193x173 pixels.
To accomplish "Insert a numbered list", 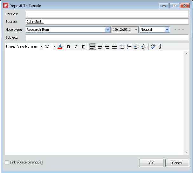I will tap(129, 47).
